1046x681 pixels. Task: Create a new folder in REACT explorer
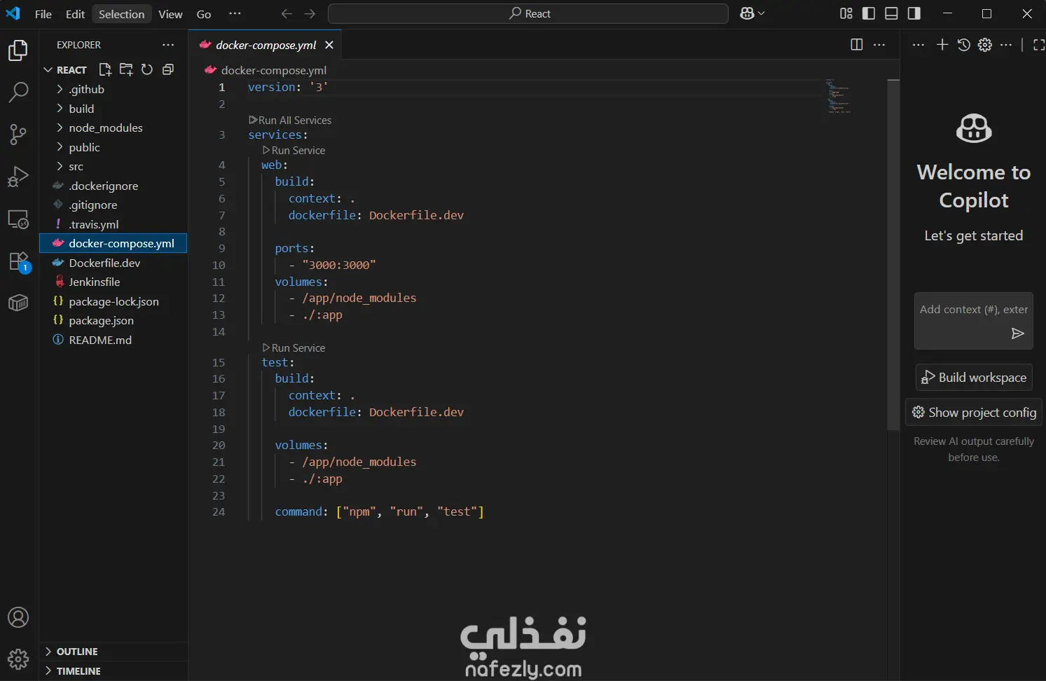tap(126, 69)
